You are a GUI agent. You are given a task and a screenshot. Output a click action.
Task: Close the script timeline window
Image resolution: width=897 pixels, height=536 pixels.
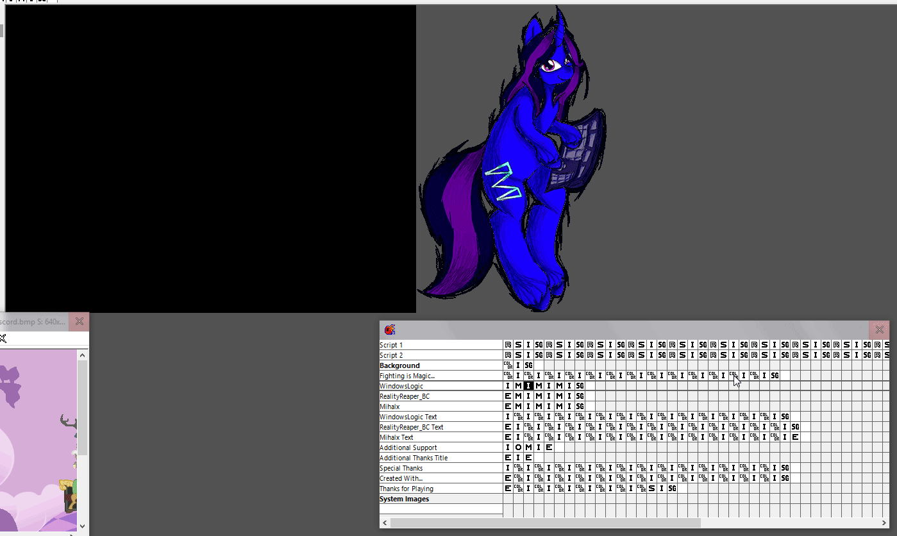point(880,330)
